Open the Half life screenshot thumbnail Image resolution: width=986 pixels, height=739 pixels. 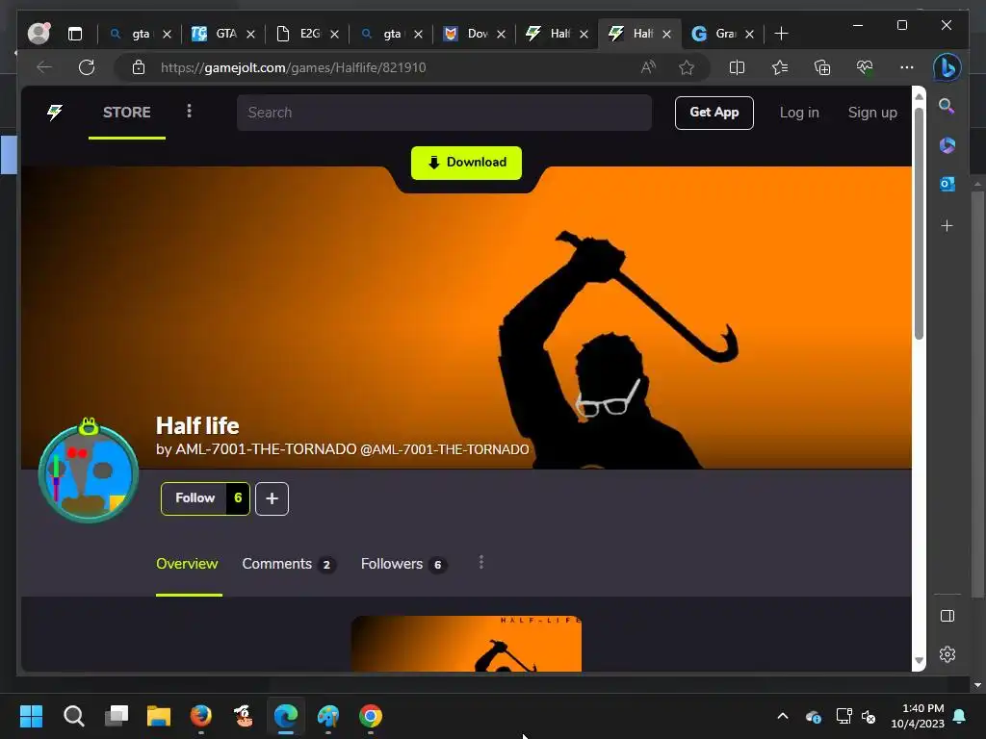(x=466, y=644)
